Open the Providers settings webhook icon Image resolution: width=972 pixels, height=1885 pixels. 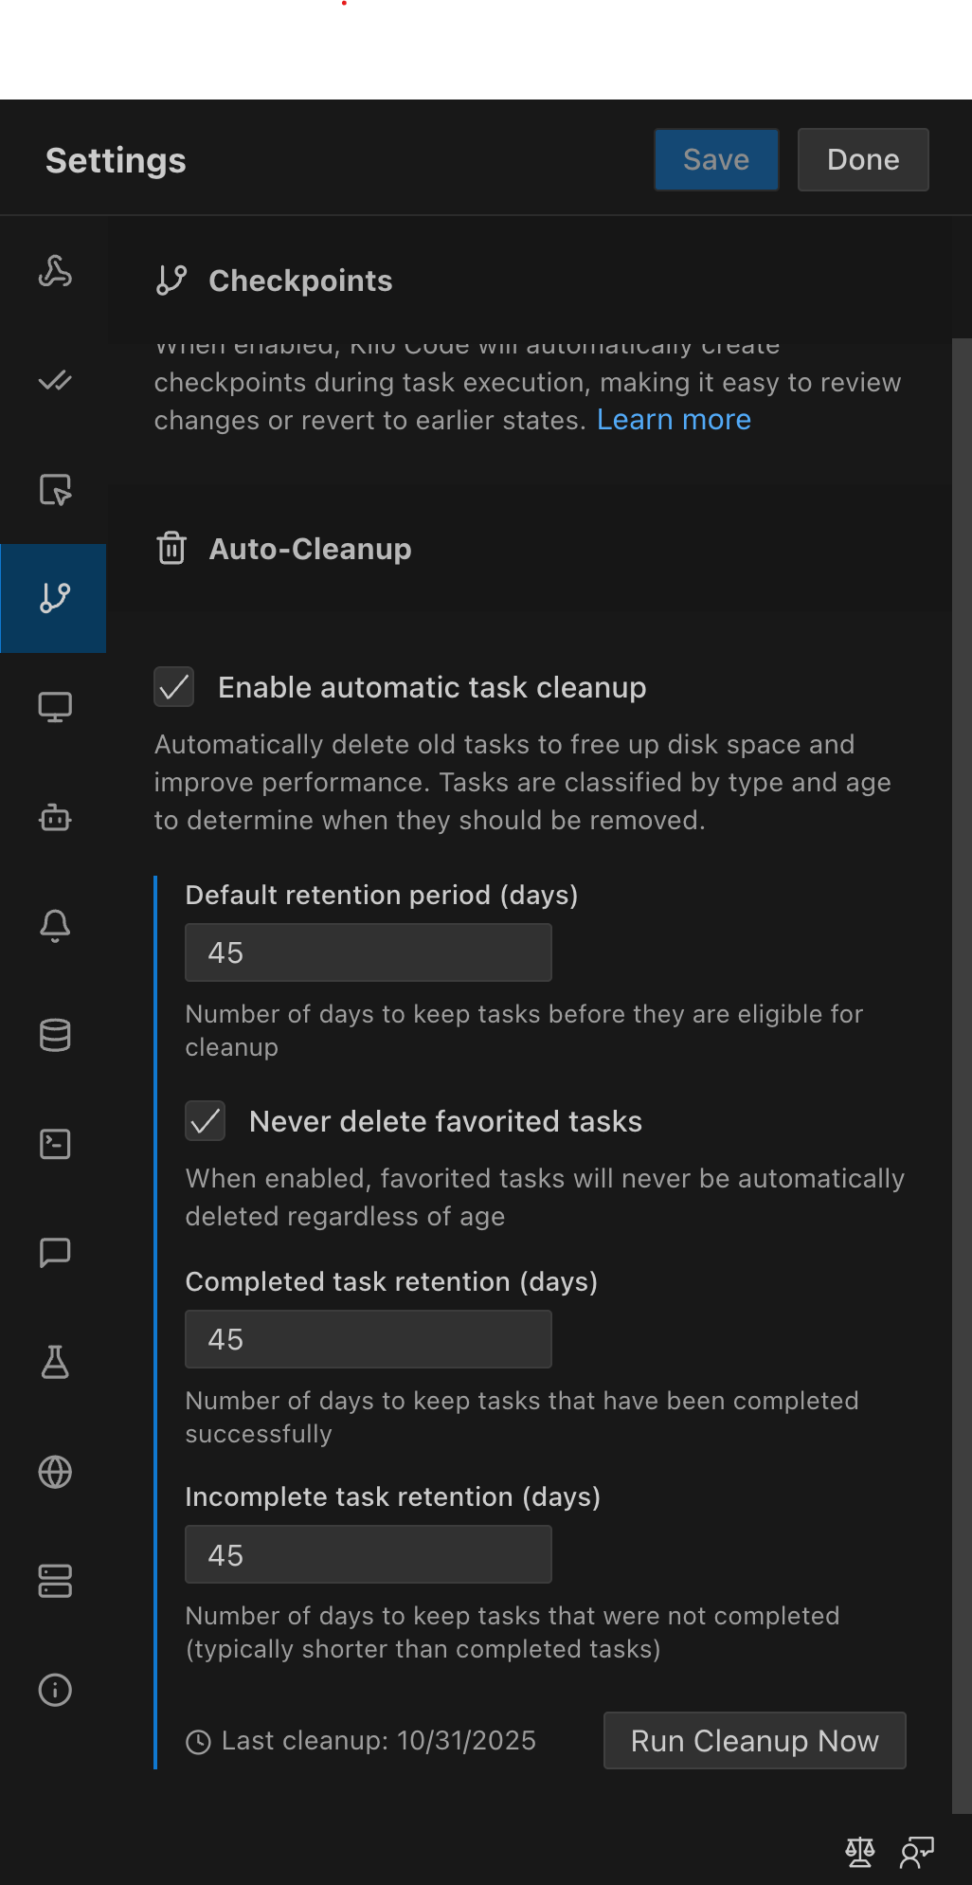pos(55,272)
